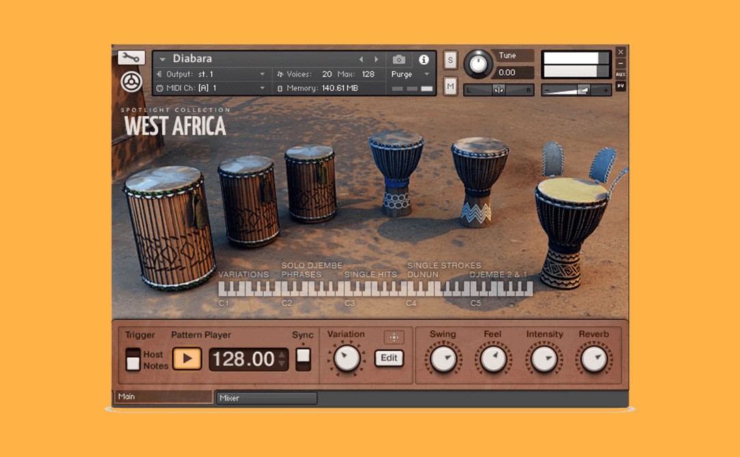Open the Output st. 1 dropdown
The image size is (740, 457).
tap(262, 74)
